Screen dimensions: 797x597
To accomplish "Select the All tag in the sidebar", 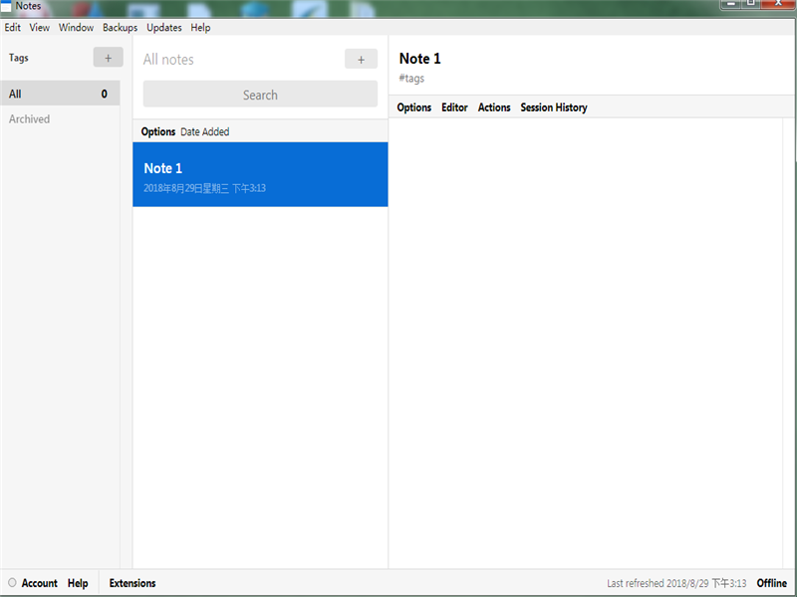I will click(x=60, y=95).
